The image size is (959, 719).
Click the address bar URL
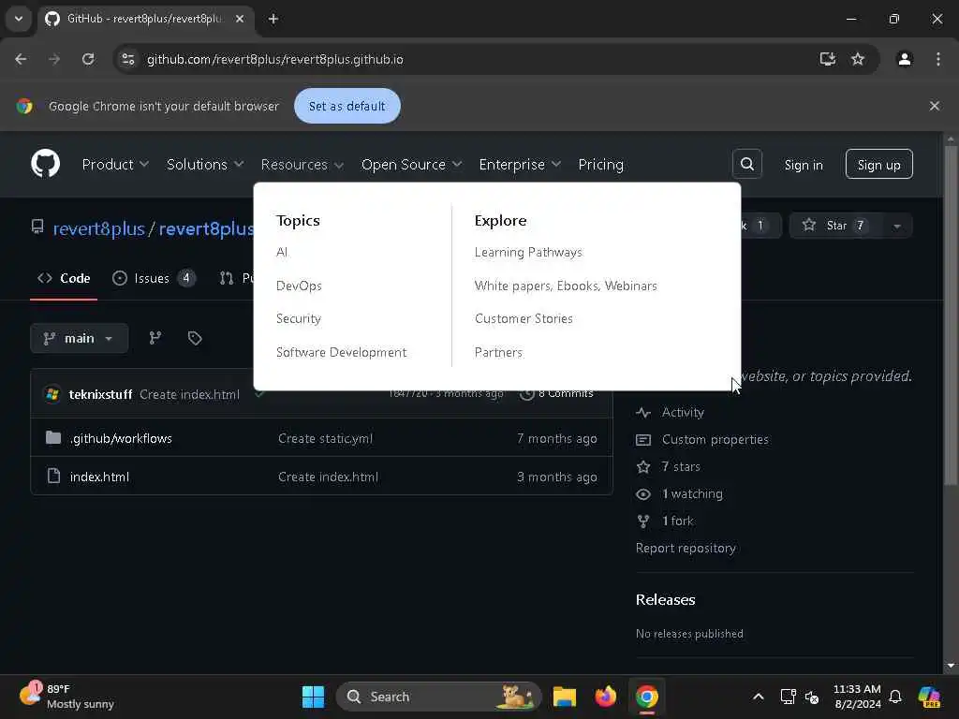click(274, 59)
